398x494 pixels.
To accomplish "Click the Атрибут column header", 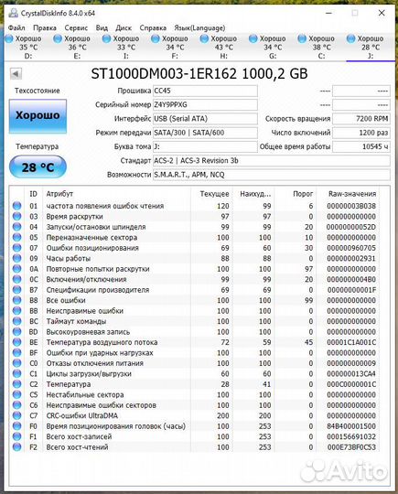I will pos(116,194).
